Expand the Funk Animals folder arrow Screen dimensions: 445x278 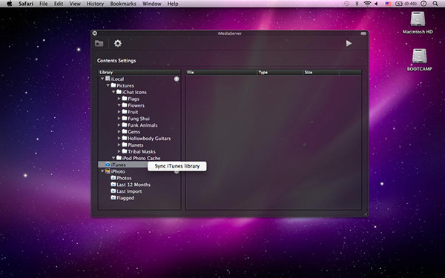(x=119, y=125)
